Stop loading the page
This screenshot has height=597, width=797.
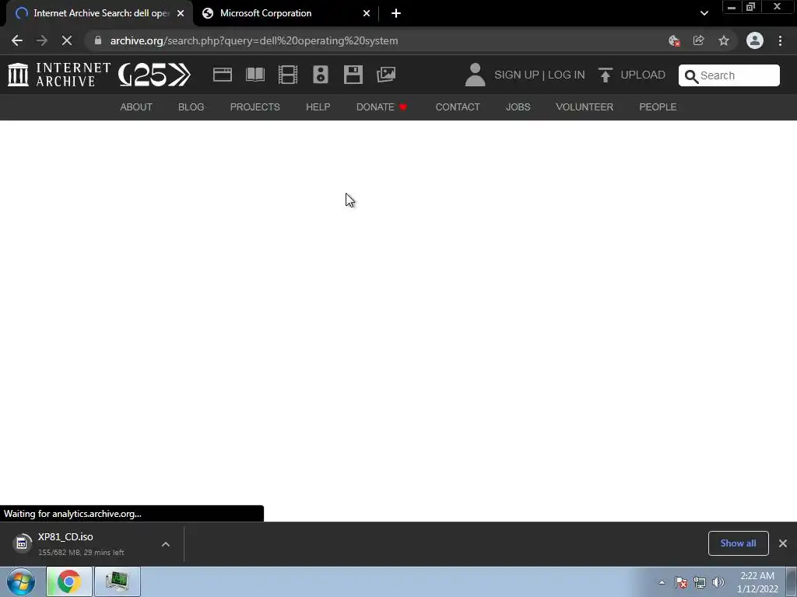click(x=67, y=40)
